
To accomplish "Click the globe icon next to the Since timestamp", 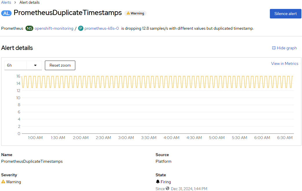I will 167,188.
